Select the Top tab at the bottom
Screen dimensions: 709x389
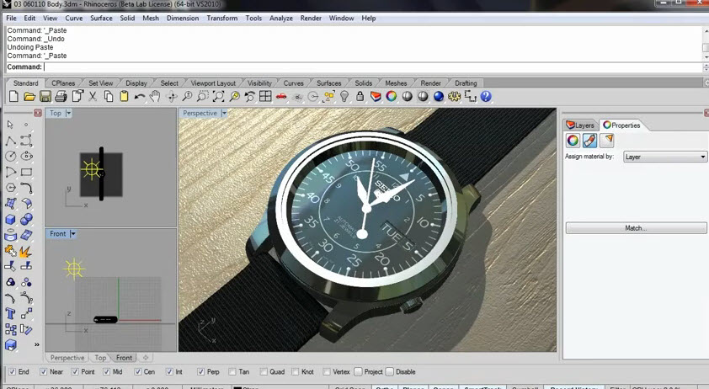pos(100,358)
